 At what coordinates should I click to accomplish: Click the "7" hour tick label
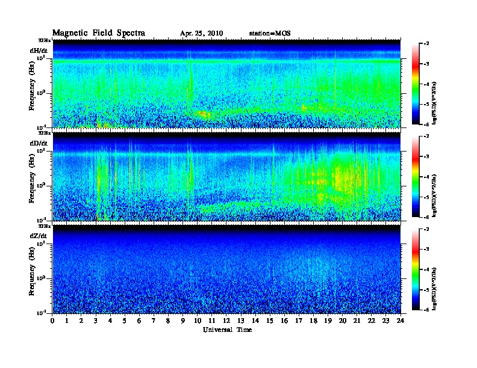coord(154,321)
